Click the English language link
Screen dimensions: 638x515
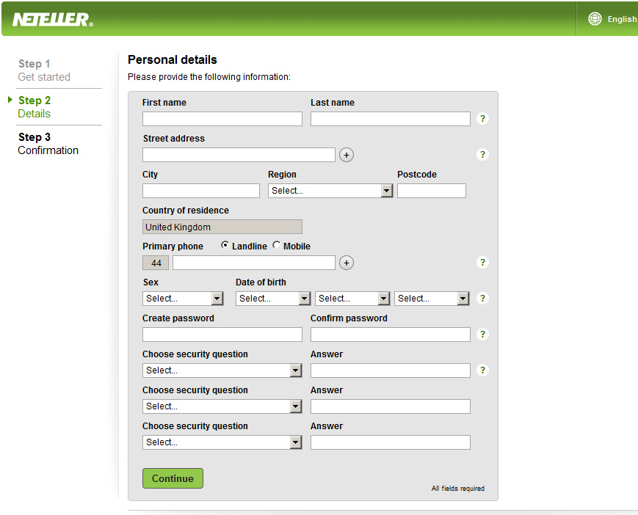point(622,19)
